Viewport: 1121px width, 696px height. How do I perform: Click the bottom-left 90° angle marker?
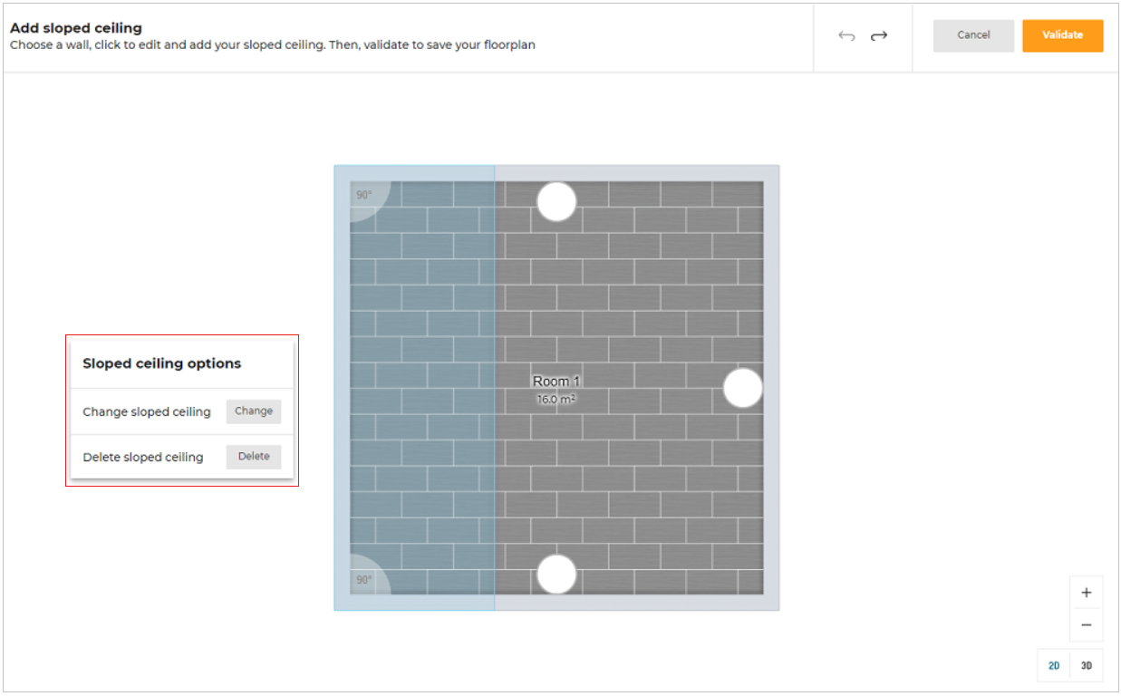[364, 579]
